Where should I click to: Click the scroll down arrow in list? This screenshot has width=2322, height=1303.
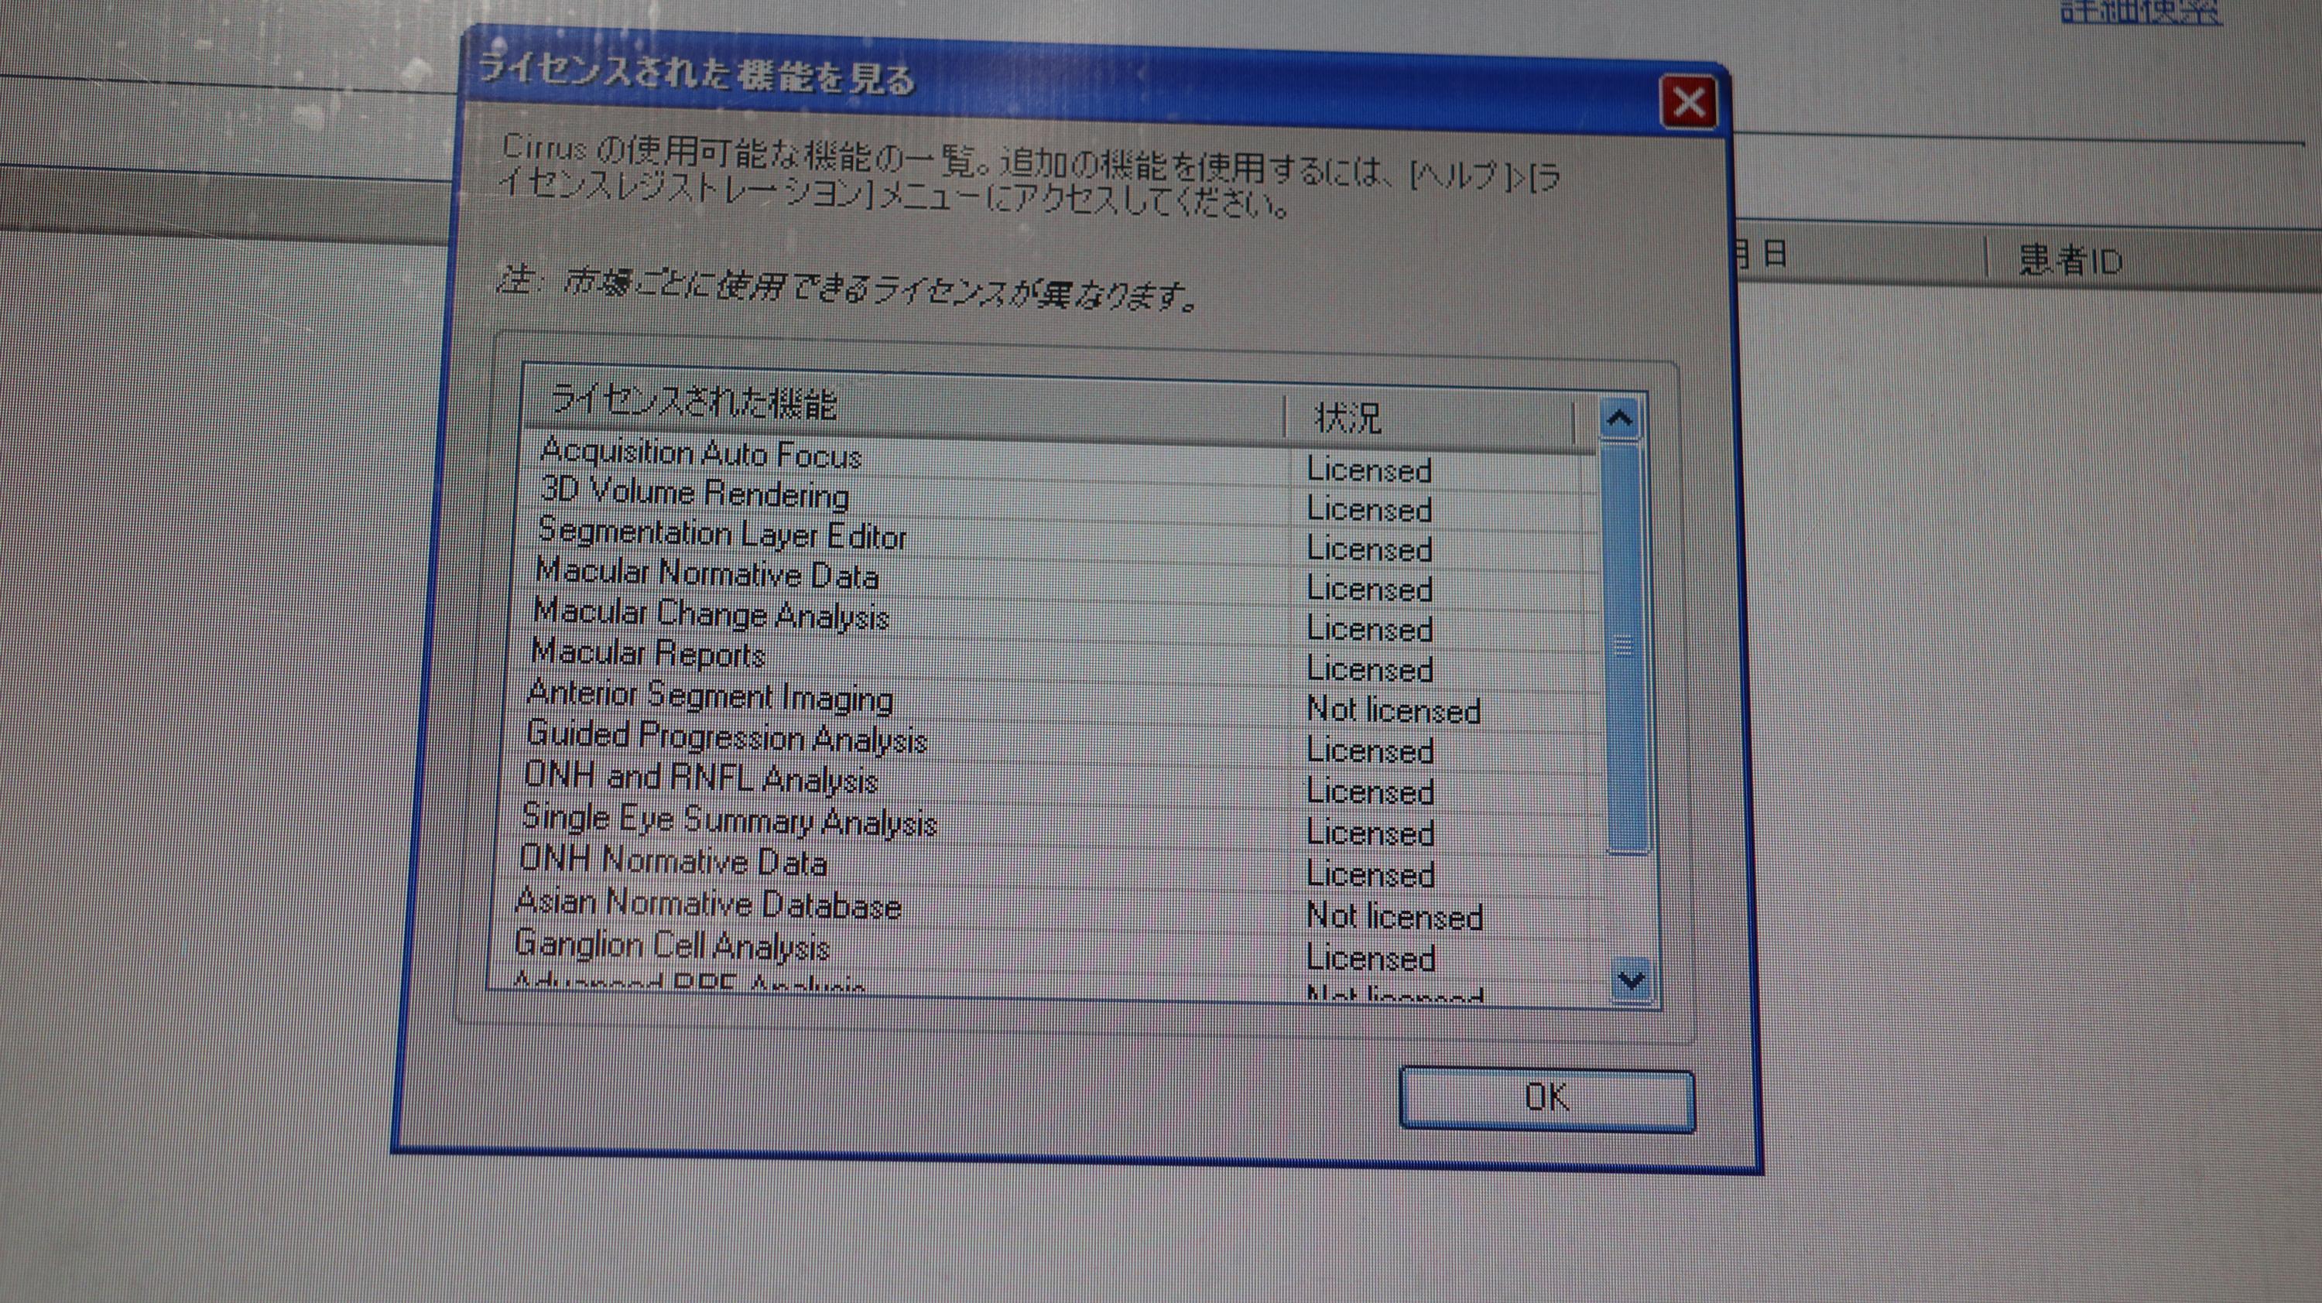[1631, 979]
